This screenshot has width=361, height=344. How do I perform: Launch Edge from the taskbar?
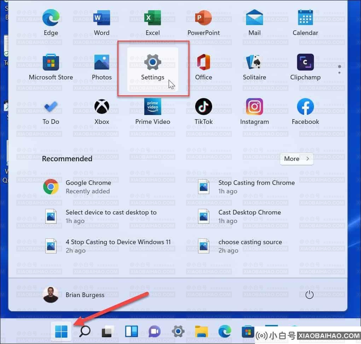tap(225, 332)
